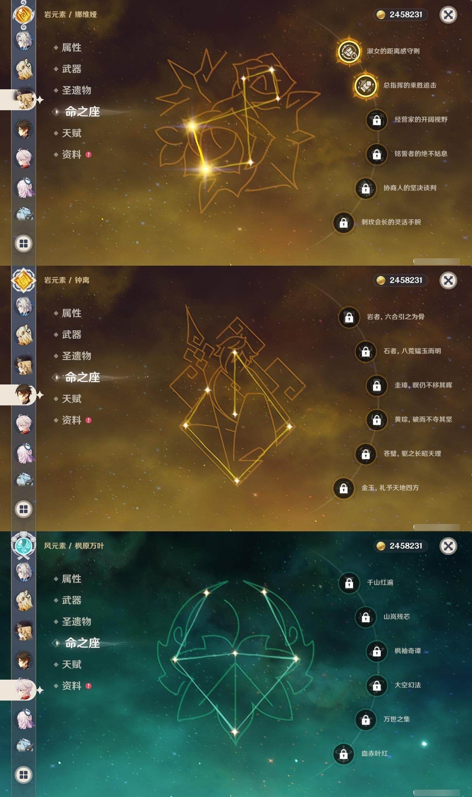
Task: Choose Zhongli portrait in Navia panel sidebar
Action: [x=24, y=129]
